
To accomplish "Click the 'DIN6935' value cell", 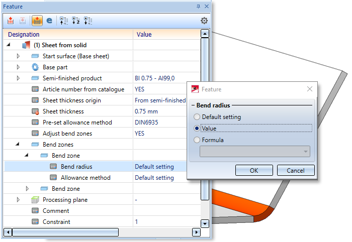I will (x=146, y=123).
